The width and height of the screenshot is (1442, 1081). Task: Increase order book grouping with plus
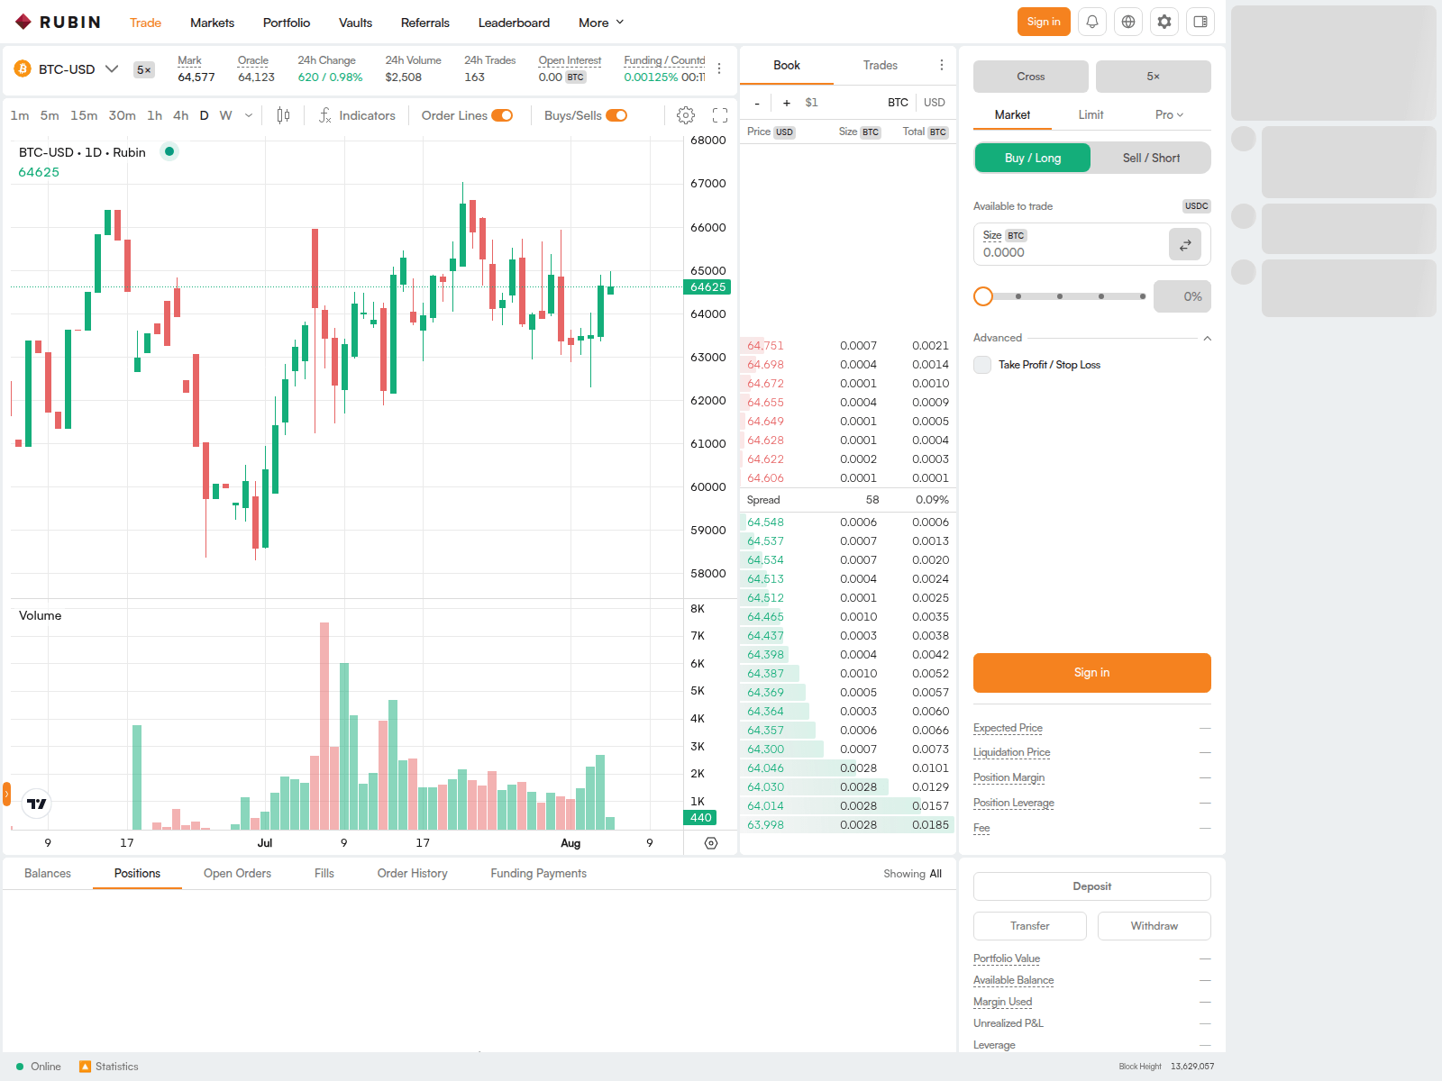787,103
